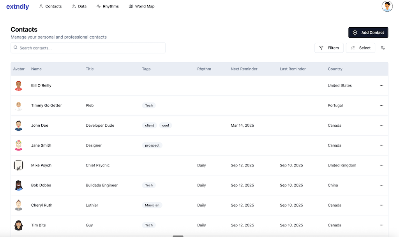The image size is (399, 237).
Task: Open the user profile avatar menu
Action: point(387,6)
